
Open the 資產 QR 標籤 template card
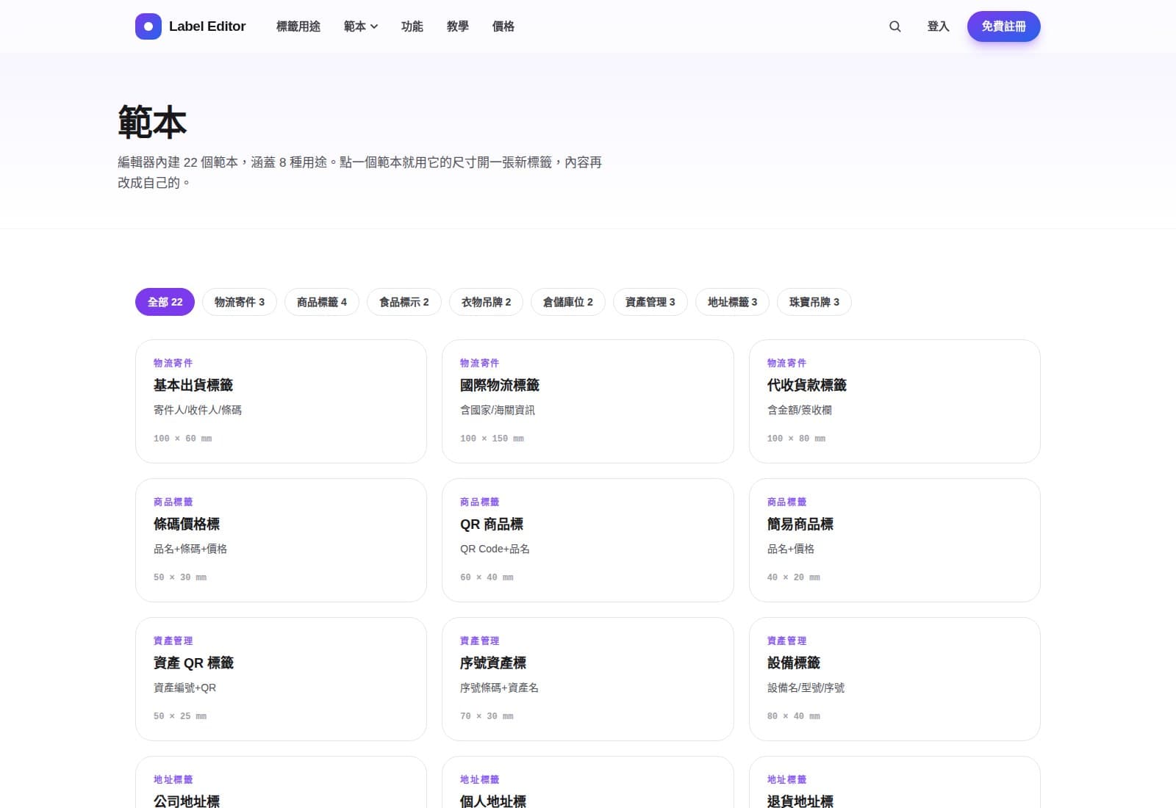point(281,679)
